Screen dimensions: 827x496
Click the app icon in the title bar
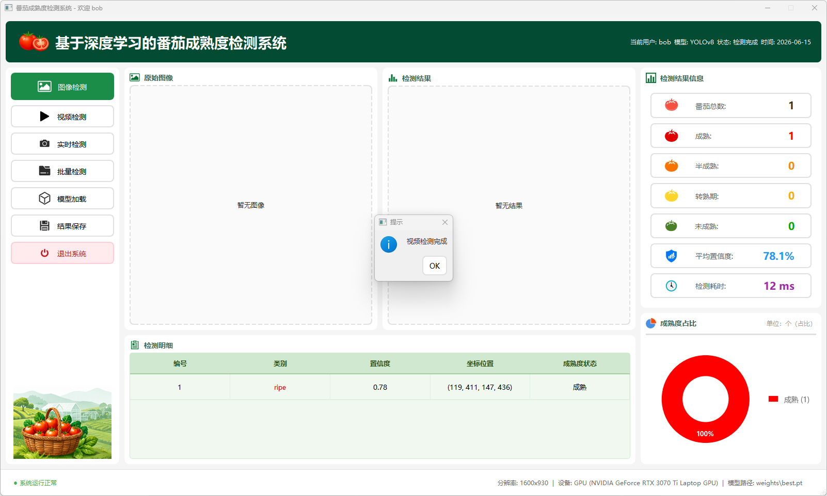point(9,8)
